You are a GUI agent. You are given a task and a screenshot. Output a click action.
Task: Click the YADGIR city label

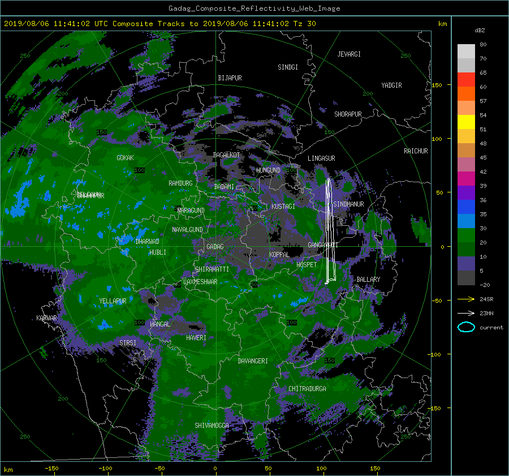point(391,85)
